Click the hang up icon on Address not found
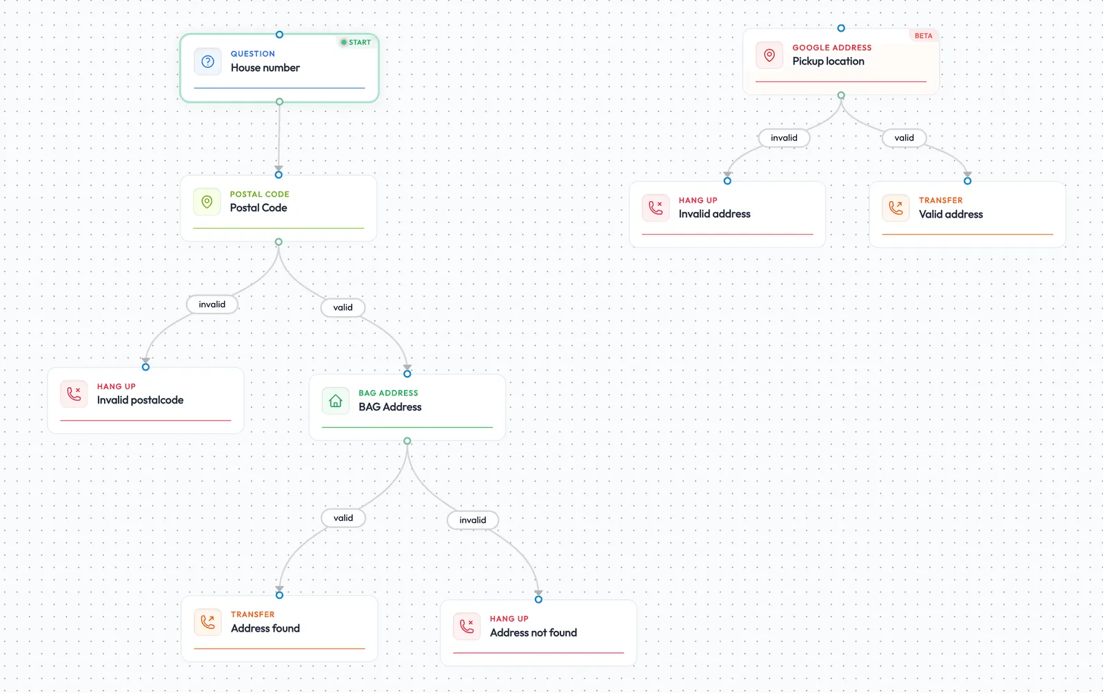 (467, 626)
